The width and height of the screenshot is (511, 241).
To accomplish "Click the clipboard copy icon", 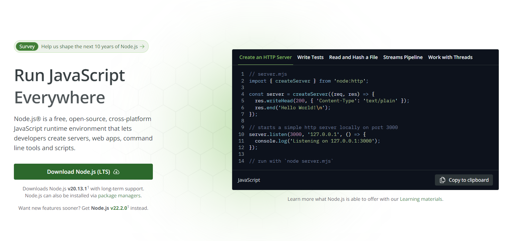I will (x=442, y=180).
